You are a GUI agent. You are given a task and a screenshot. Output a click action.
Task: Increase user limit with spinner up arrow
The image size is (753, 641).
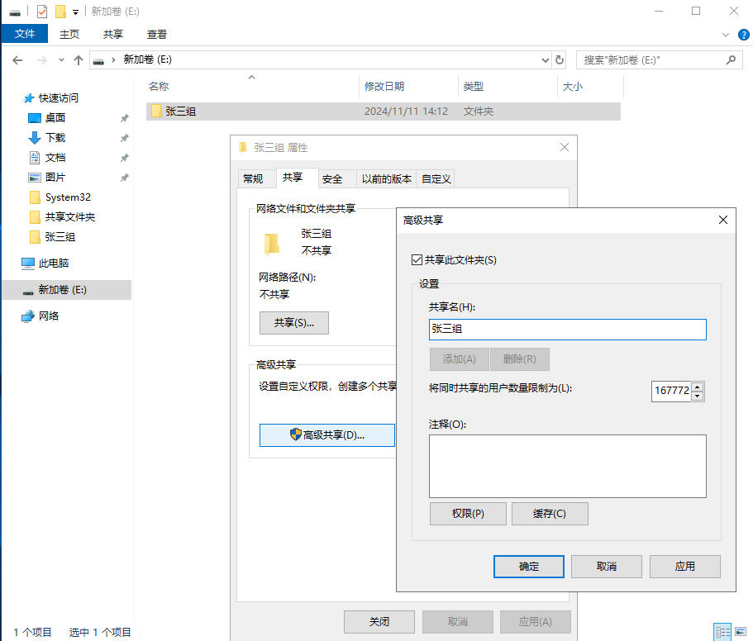698,387
